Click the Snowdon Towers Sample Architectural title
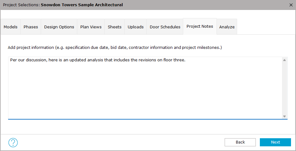The width and height of the screenshot is (296, 151). (82, 5)
